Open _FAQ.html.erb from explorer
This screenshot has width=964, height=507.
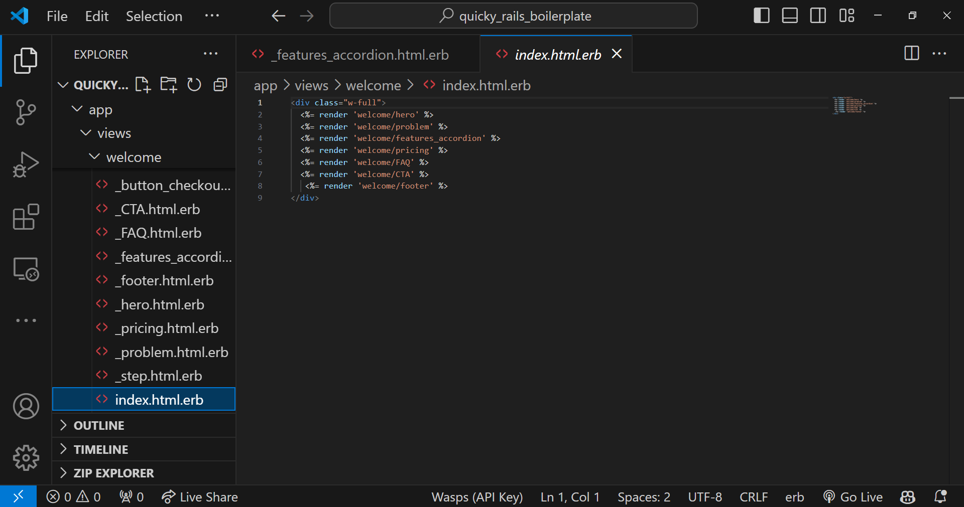click(x=144, y=233)
